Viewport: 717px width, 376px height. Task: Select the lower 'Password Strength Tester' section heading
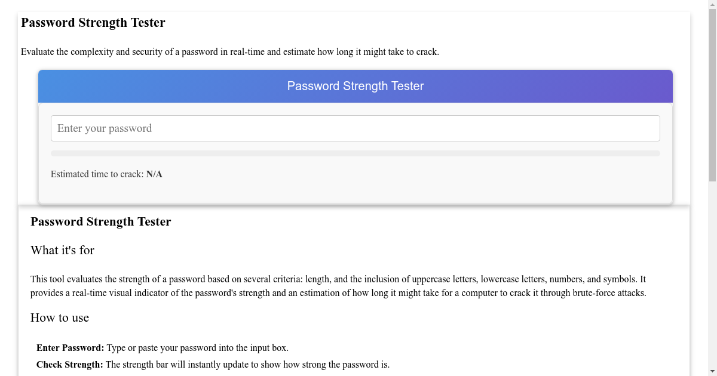[x=100, y=221]
